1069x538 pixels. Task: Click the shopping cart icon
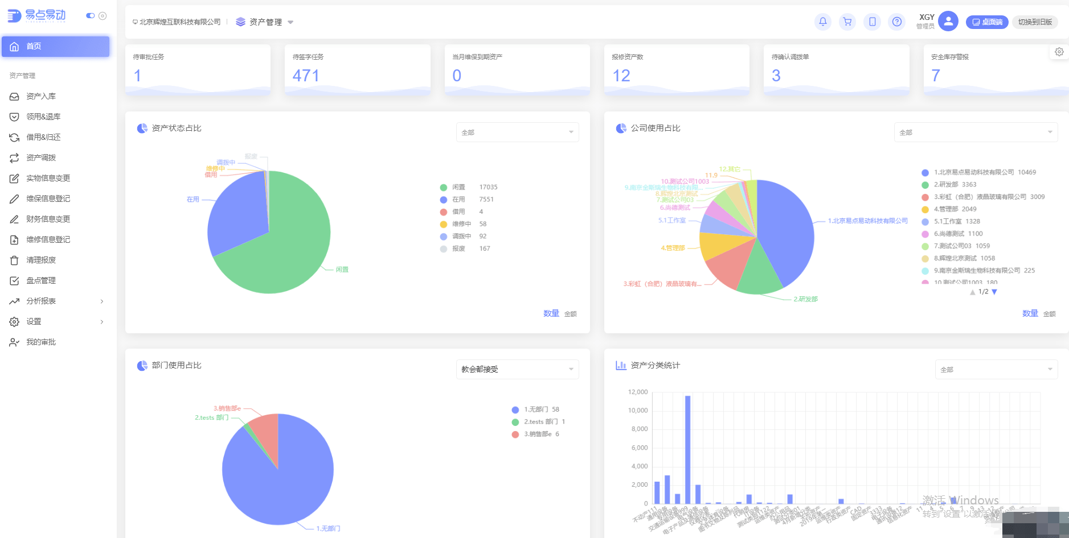[x=847, y=22]
